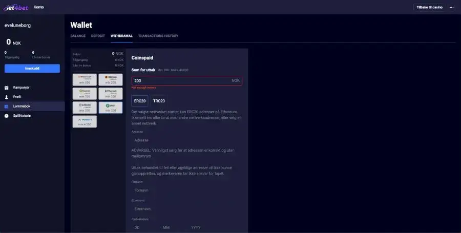Click the Etternavn input field

(x=186, y=209)
